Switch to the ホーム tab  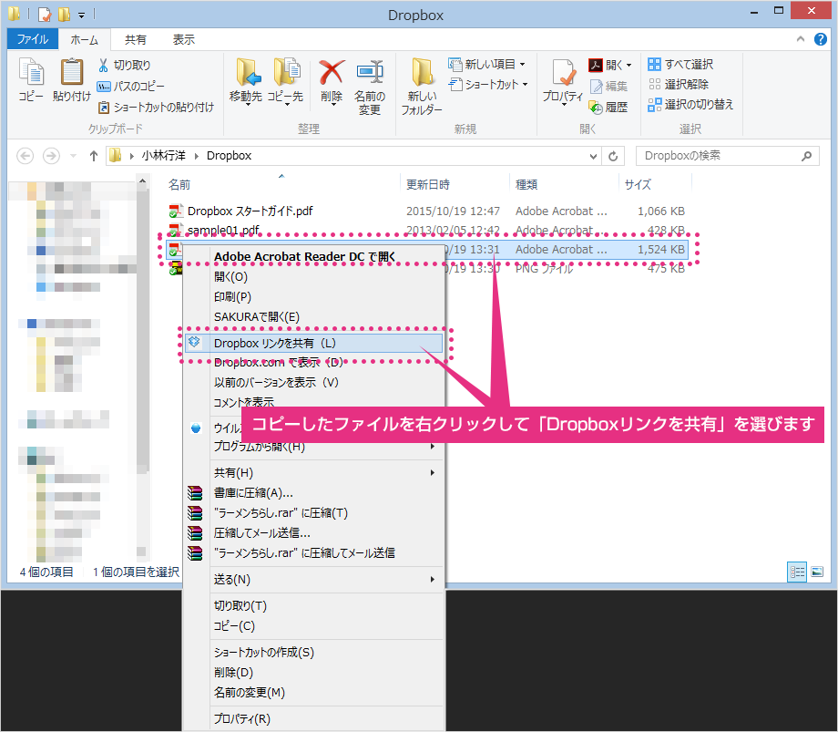point(85,39)
